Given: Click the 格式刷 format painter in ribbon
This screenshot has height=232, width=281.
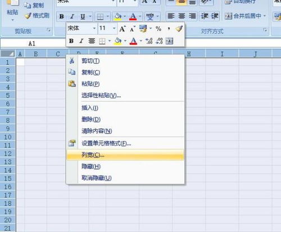Looking at the screenshot, I should [37, 16].
